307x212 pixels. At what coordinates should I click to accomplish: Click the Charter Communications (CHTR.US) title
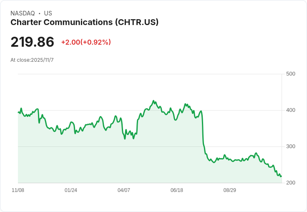tap(84, 22)
